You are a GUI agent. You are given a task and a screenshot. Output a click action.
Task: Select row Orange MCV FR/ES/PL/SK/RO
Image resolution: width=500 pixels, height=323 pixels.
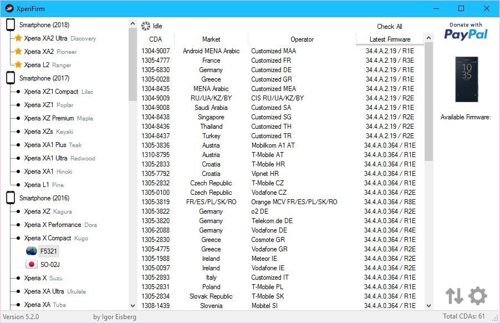pos(281,201)
